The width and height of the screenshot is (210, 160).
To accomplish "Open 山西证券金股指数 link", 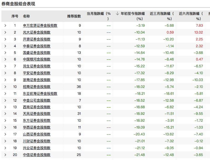I will coord(37,134).
